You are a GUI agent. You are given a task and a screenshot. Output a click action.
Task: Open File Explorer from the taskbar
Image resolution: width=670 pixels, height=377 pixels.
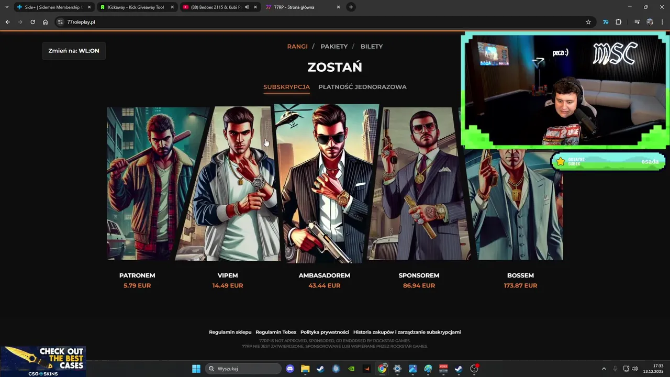(305, 369)
